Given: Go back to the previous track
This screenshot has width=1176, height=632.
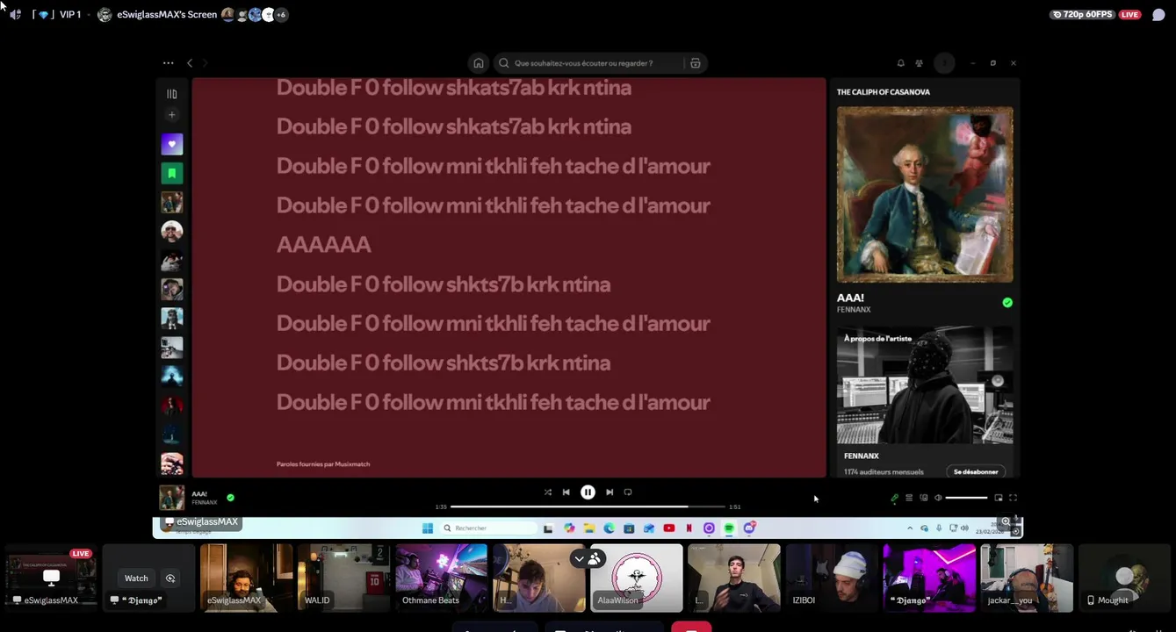Looking at the screenshot, I should point(566,492).
